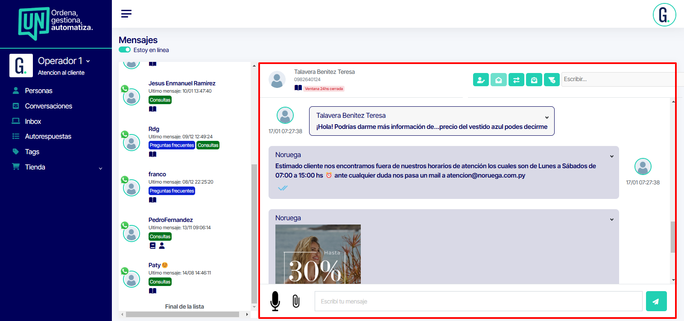684x321 pixels.
Task: Click Consultas tag on Paty
Action: [160, 282]
